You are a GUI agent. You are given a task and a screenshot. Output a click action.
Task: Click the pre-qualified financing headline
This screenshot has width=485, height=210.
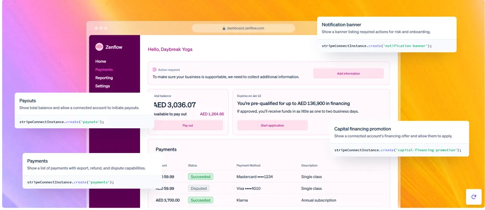coord(294,103)
